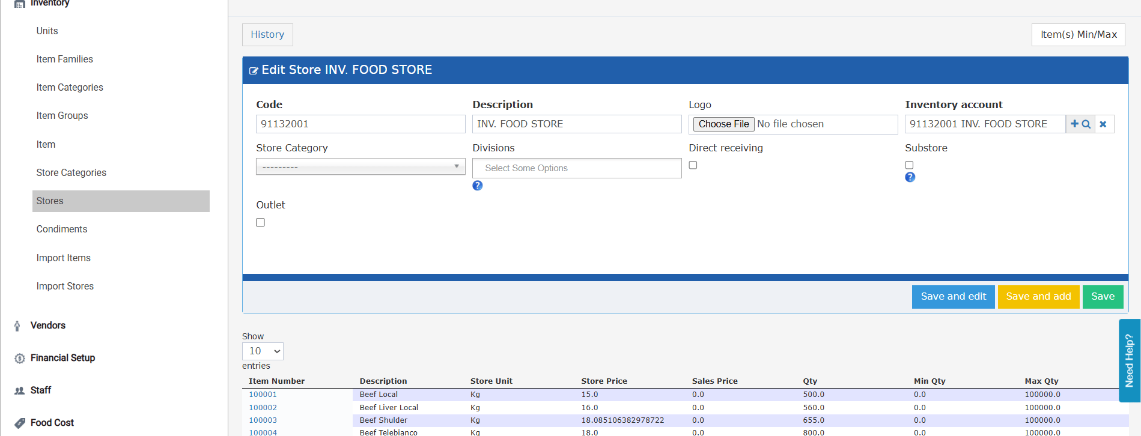The image size is (1141, 436).
Task: Sort by the Store Unit column header
Action: coord(491,381)
